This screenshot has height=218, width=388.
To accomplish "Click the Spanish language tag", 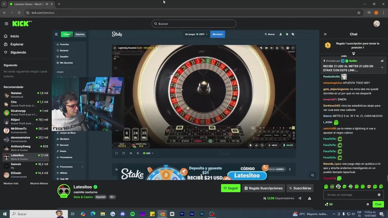I will (x=101, y=197).
